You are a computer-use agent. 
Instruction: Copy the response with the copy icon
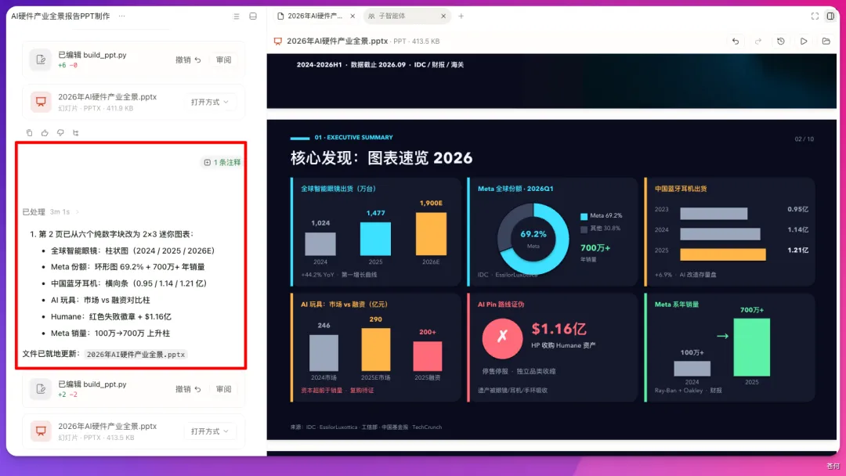(29, 132)
